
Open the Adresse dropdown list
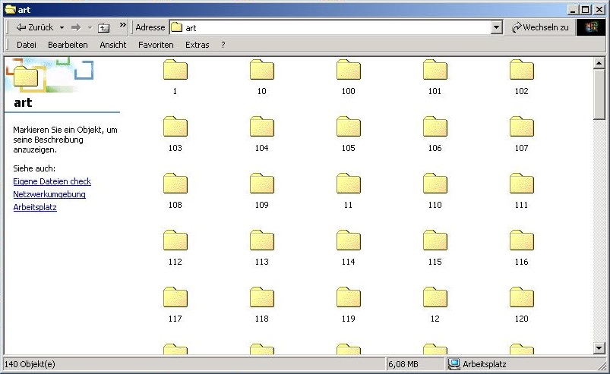pyautogui.click(x=496, y=27)
